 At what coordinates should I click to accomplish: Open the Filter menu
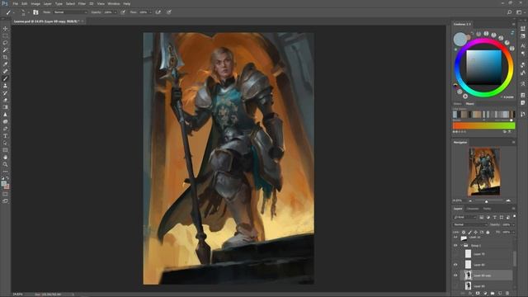coord(82,3)
